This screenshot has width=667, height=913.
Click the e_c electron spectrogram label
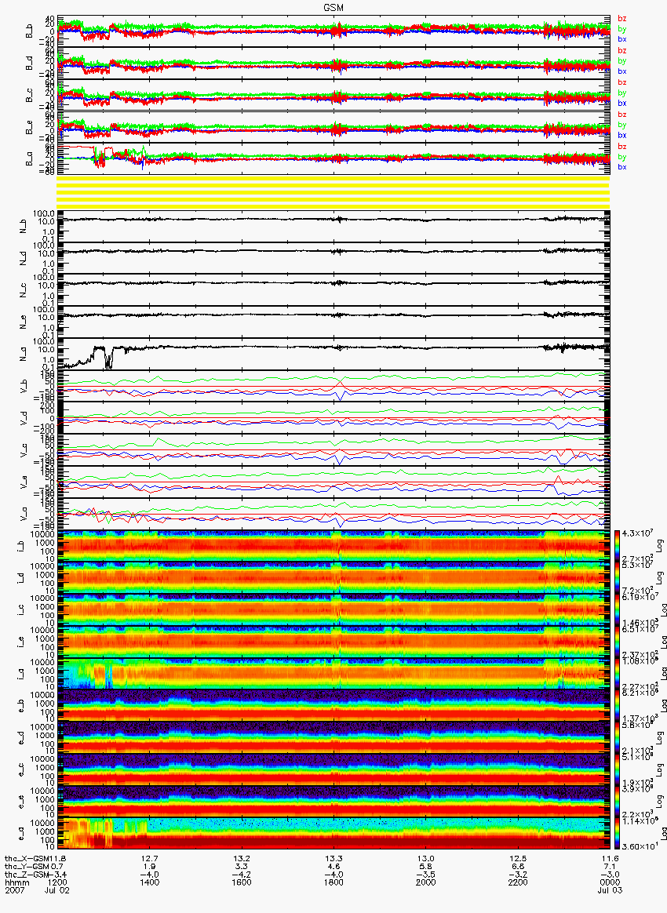click(21, 769)
